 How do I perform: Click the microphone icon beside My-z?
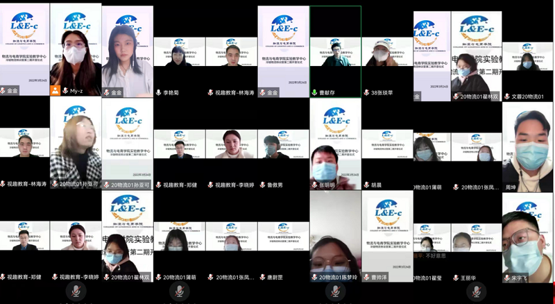(65, 92)
